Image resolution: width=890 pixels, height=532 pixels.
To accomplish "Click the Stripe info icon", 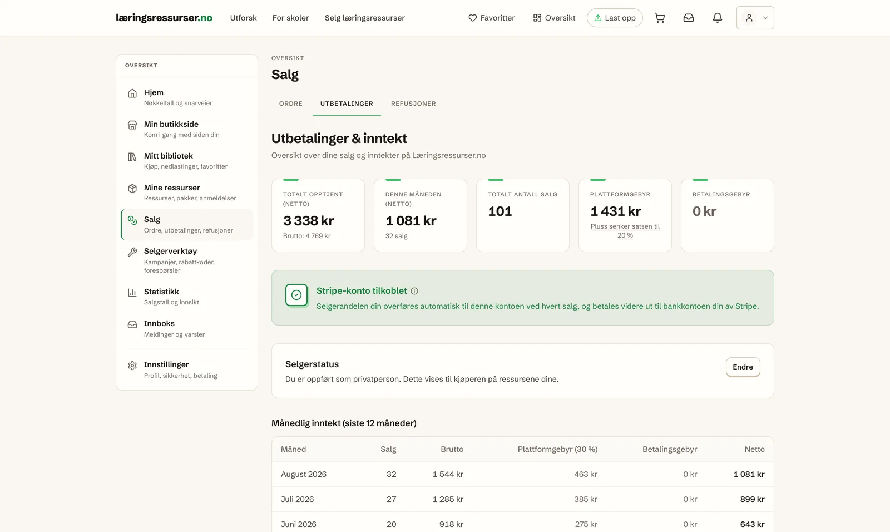I will 414,291.
